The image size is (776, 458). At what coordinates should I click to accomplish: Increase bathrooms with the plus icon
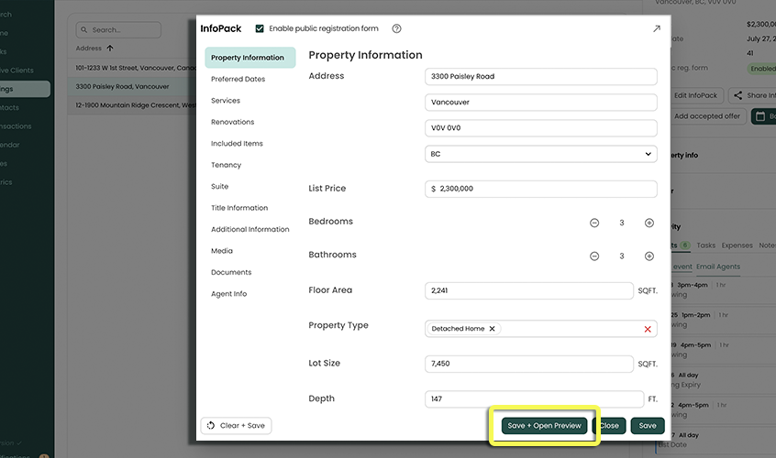649,256
